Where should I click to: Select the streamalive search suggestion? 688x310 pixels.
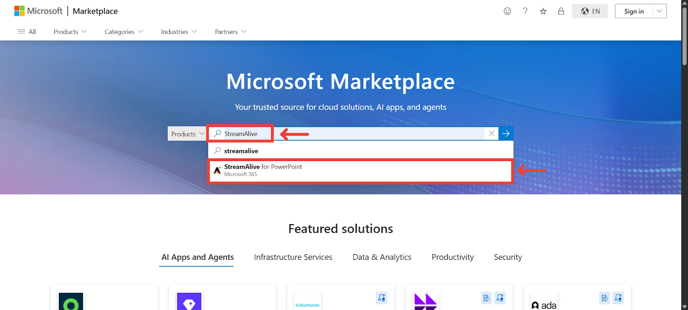361,151
